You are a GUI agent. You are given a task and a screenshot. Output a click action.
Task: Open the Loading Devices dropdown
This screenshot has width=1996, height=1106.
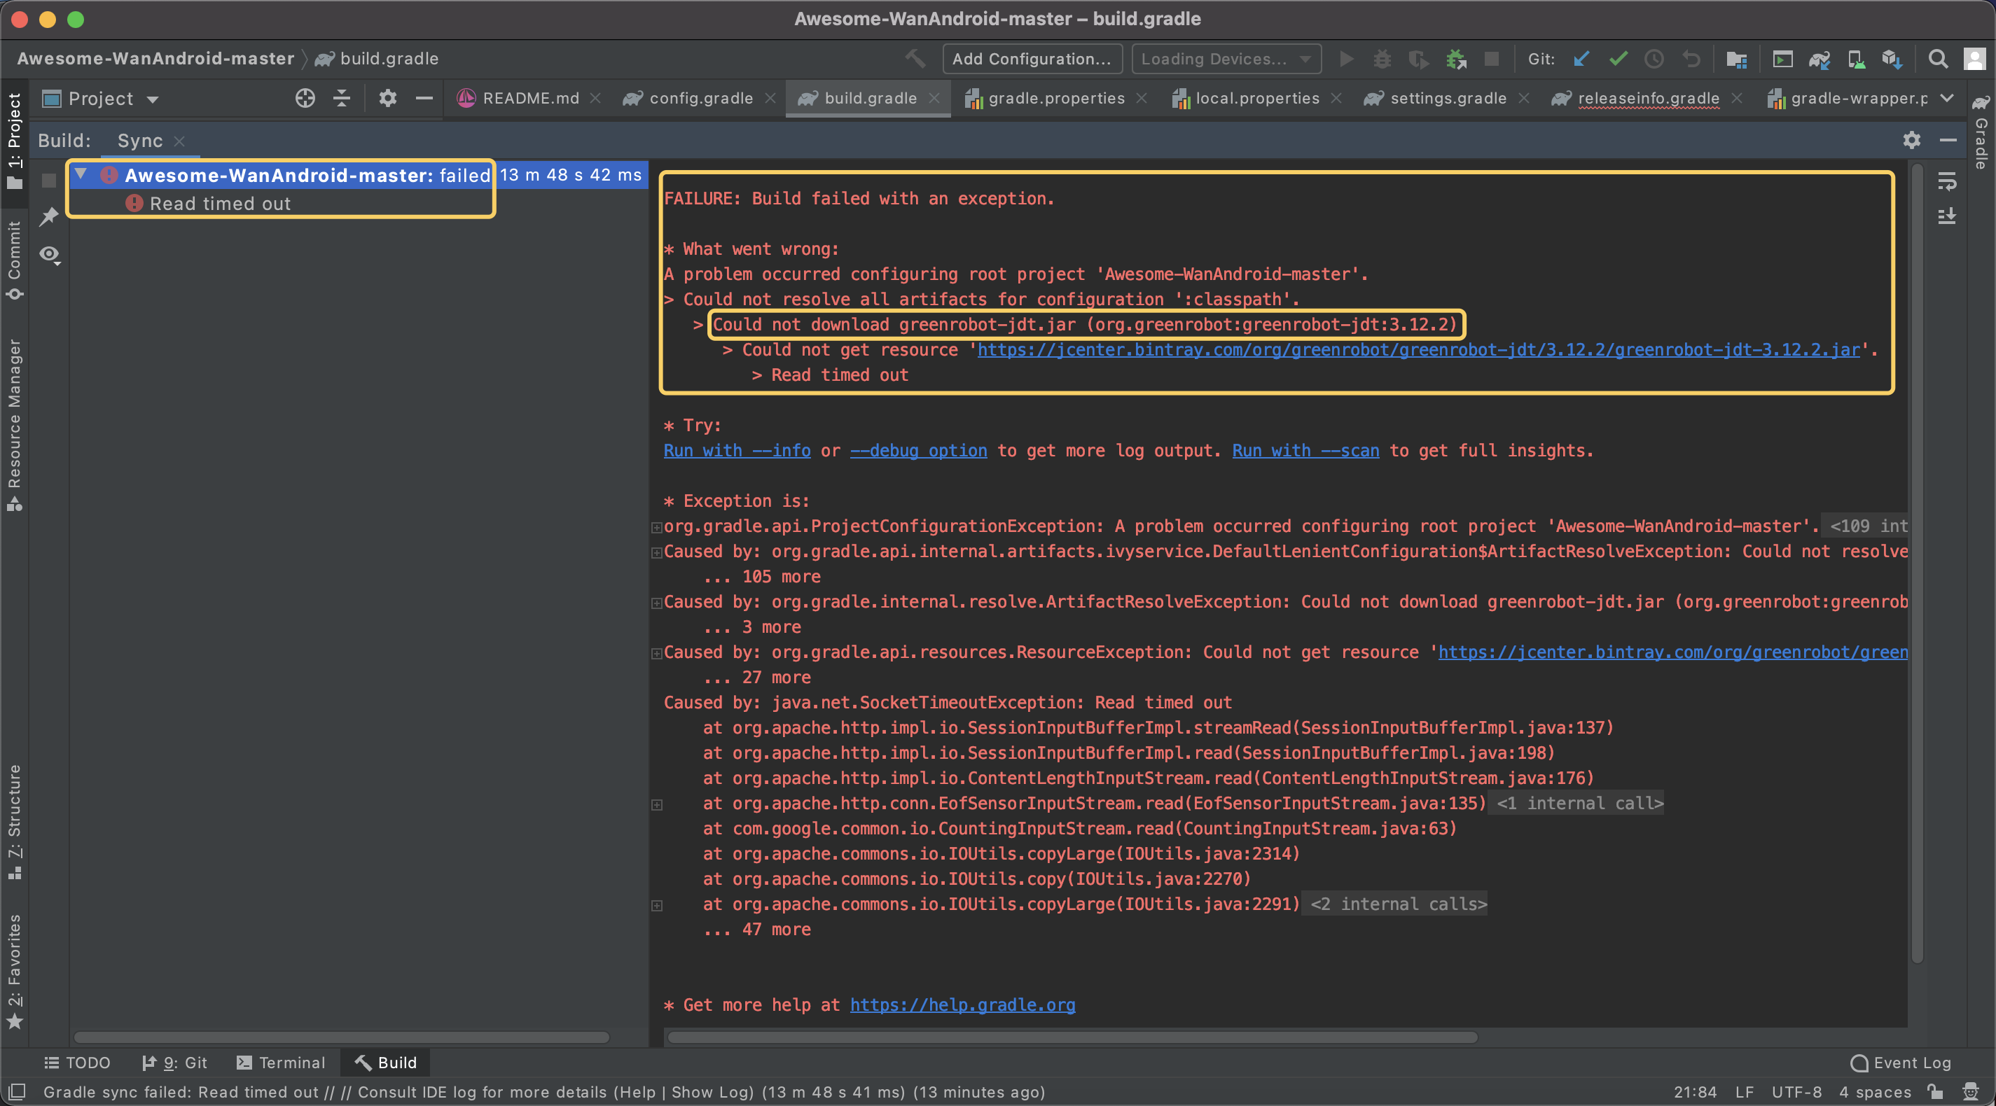pyautogui.click(x=1226, y=59)
